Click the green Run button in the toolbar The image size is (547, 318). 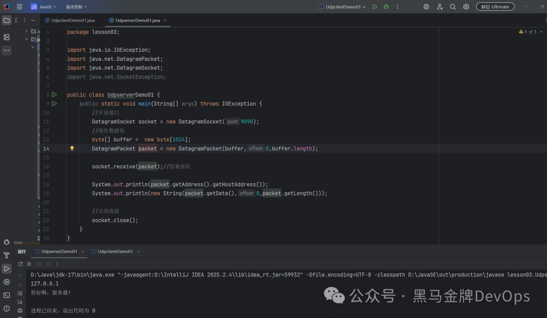tap(375, 7)
